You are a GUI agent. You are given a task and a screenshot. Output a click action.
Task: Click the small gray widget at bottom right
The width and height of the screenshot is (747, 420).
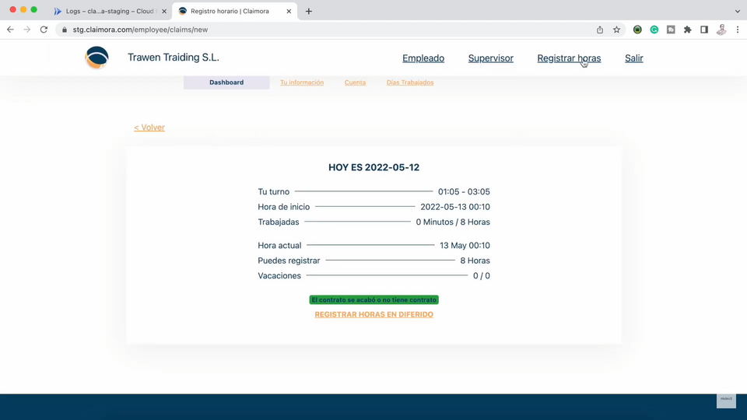click(726, 401)
